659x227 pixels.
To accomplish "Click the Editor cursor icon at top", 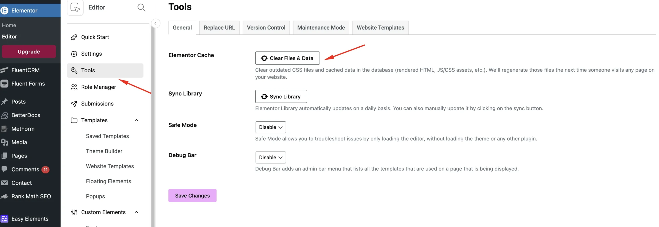I will 75,7.
